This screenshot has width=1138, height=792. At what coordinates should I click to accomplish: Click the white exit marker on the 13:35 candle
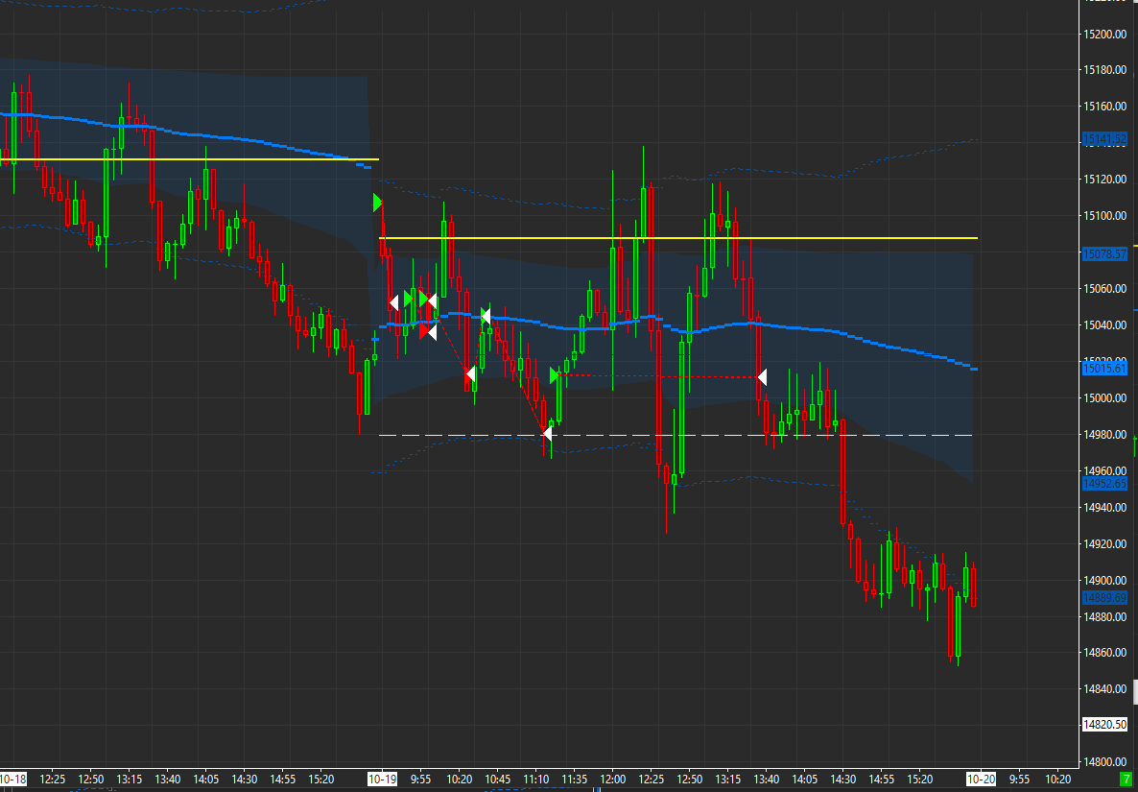point(762,377)
